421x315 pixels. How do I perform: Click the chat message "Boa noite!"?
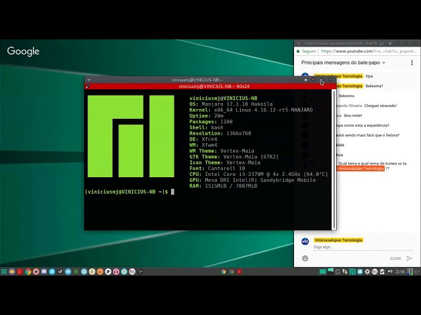pyautogui.click(x=353, y=115)
